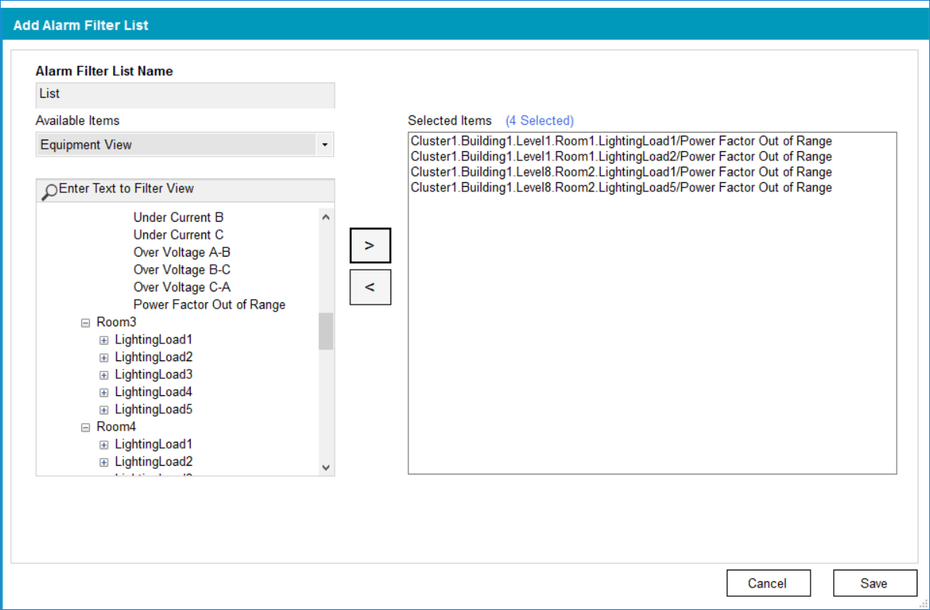Select Power Factor Out of Range in tree

[209, 305]
